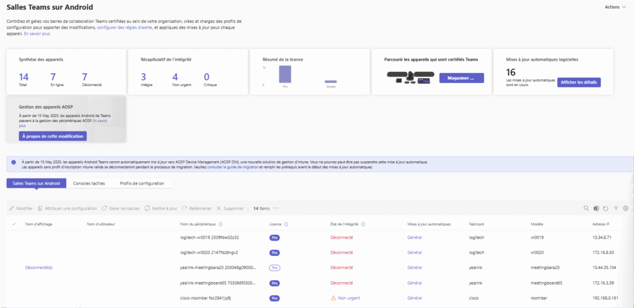
Task: Click the table refresh icon at right
Action: [x=606, y=208]
